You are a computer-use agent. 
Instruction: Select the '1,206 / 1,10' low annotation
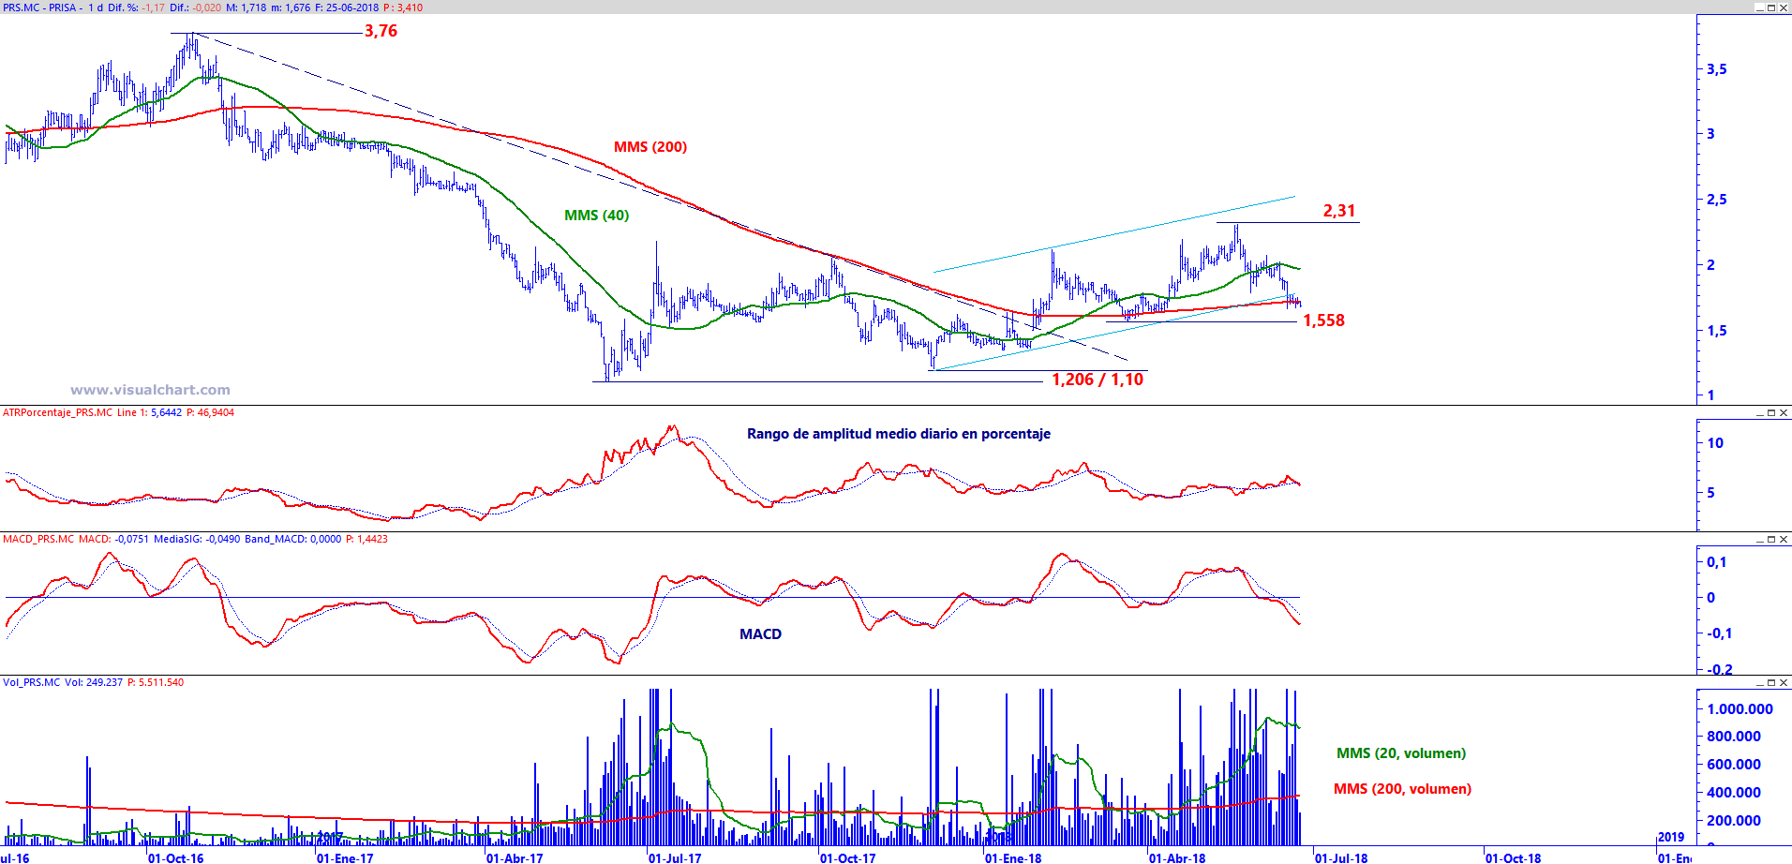click(x=1098, y=380)
